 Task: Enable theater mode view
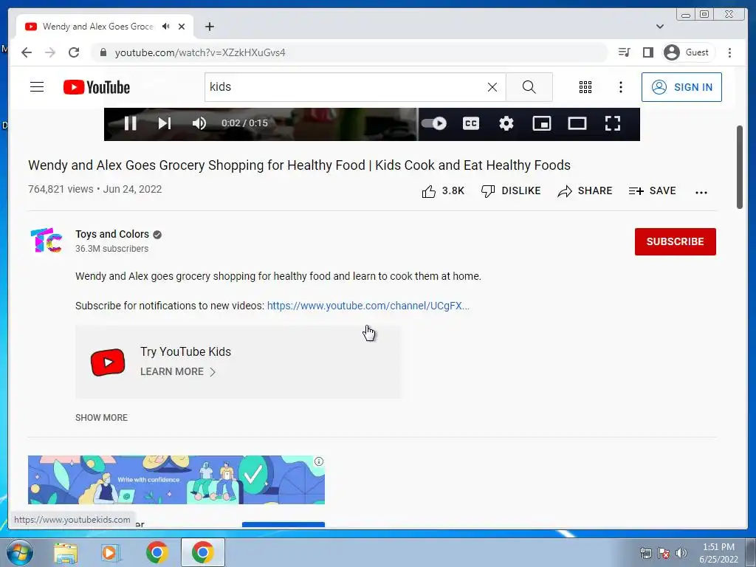[577, 123]
